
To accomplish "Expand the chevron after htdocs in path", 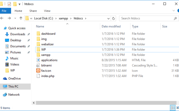I will (85, 18).
